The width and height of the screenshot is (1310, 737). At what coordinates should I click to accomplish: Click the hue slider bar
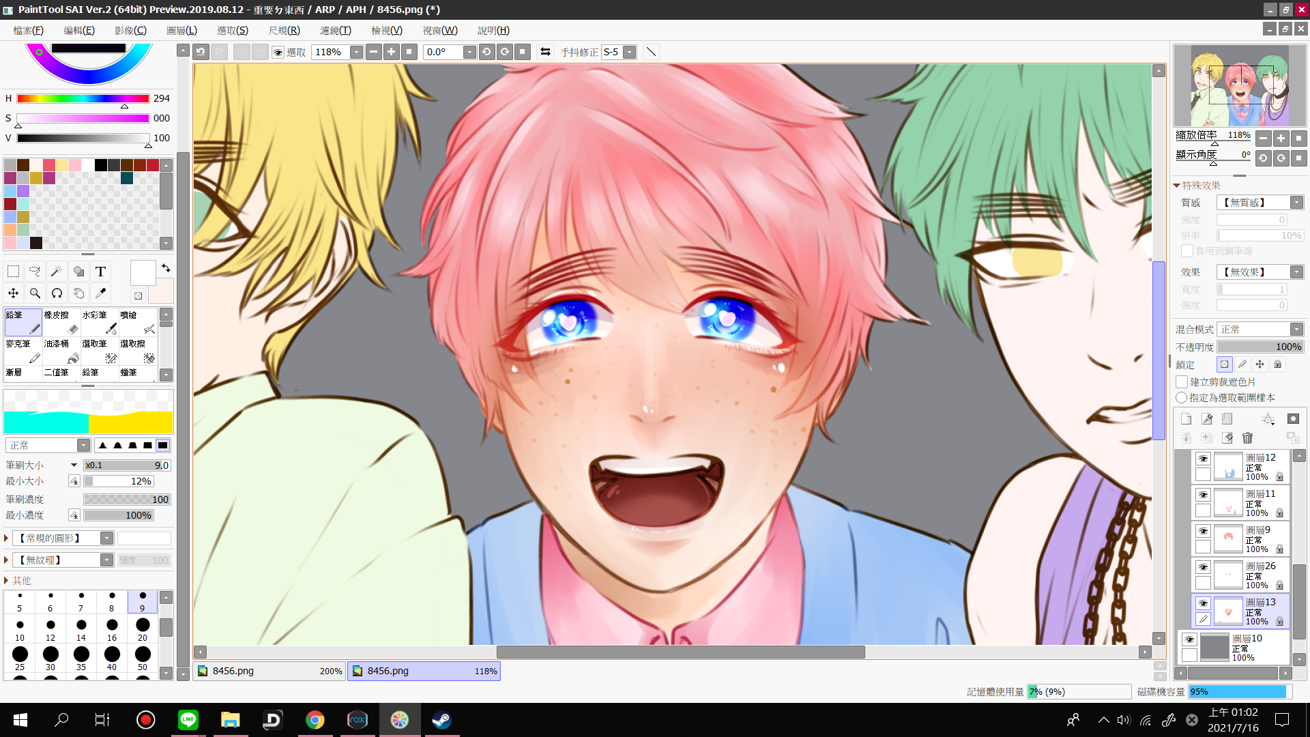pyautogui.click(x=83, y=99)
